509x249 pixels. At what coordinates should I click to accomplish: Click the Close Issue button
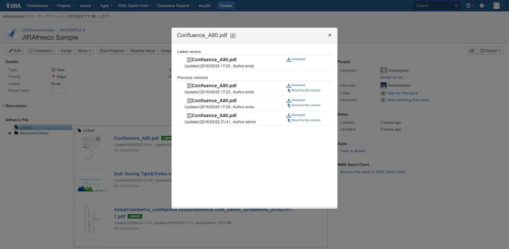[165, 51]
